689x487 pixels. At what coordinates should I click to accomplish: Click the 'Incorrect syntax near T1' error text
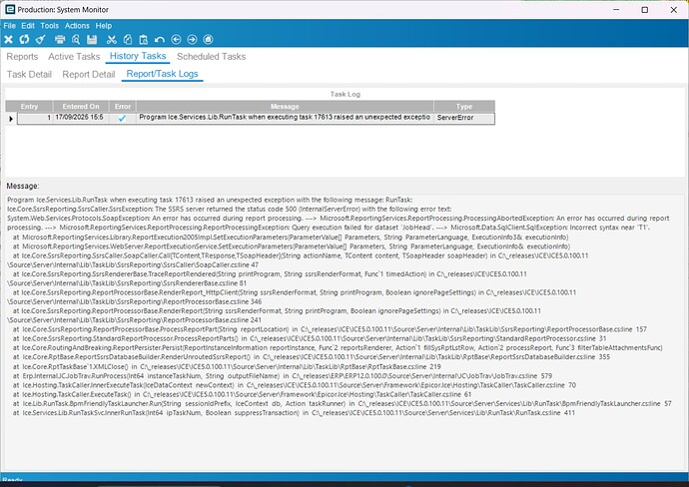pyautogui.click(x=610, y=228)
